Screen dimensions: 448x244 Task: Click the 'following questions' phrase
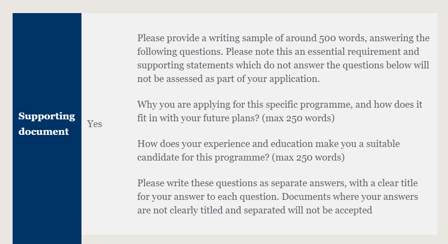(x=180, y=52)
